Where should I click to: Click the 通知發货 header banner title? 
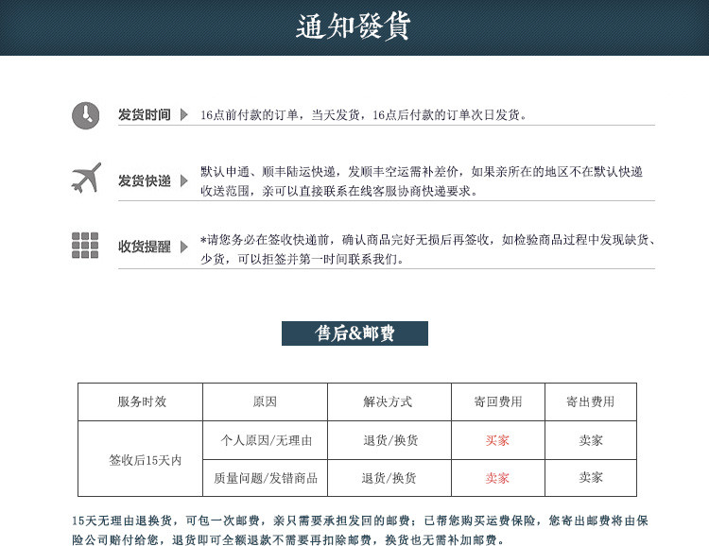pyautogui.click(x=354, y=26)
